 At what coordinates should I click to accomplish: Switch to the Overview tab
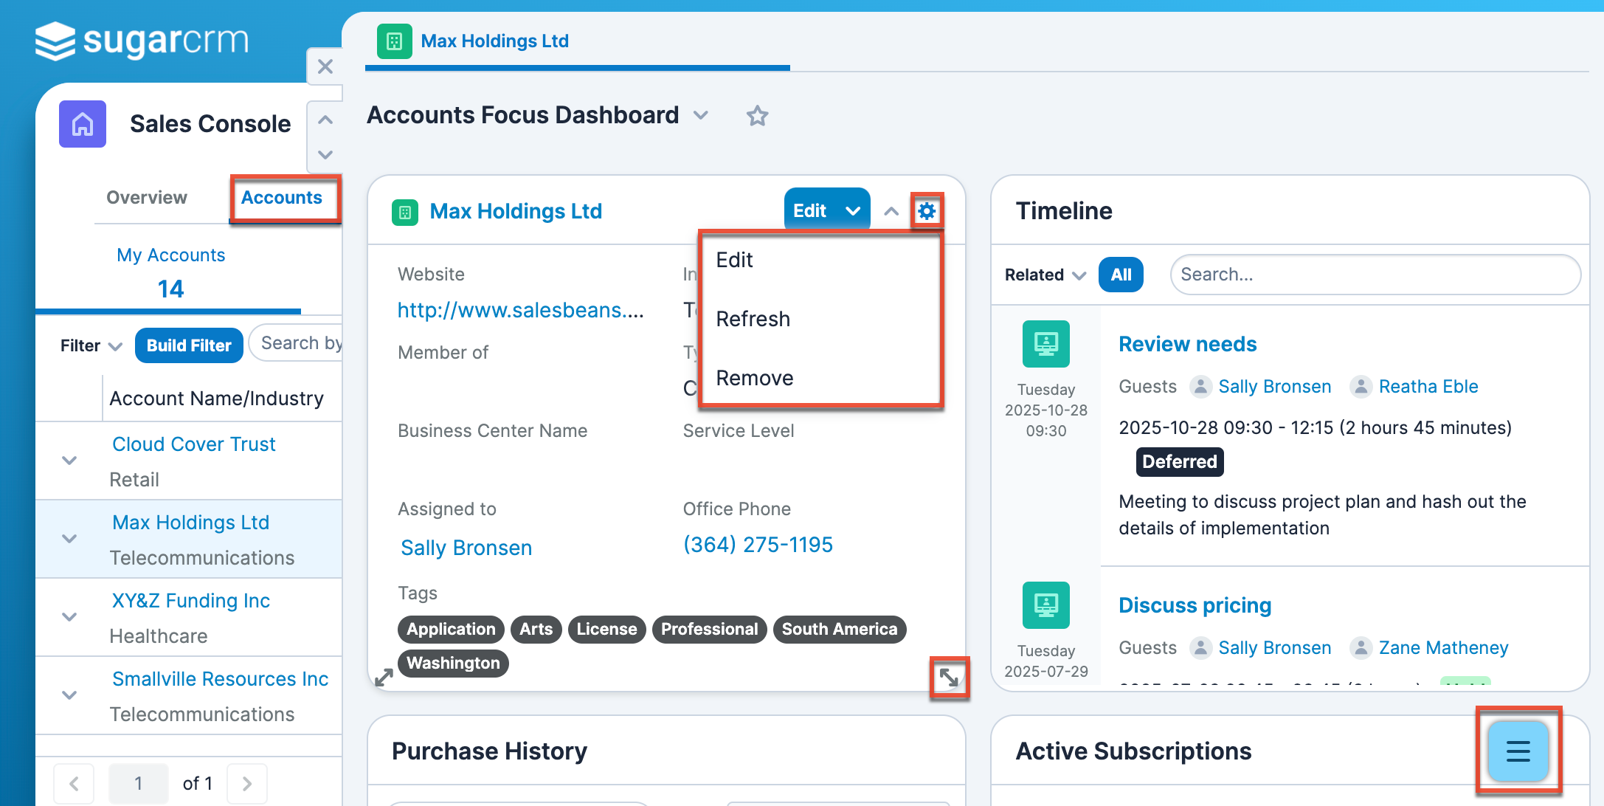coord(146,197)
